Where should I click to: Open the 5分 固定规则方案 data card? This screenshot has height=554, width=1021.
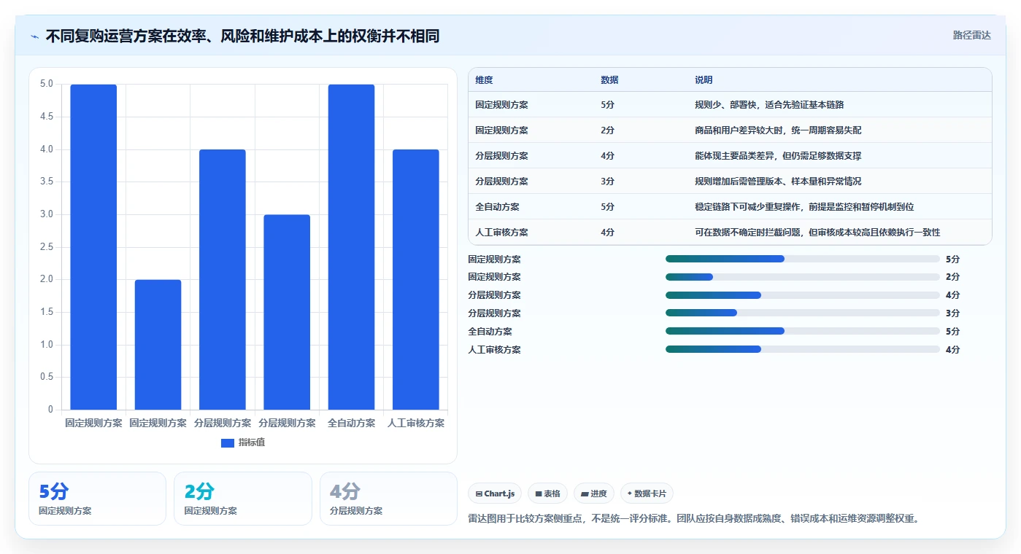pyautogui.click(x=97, y=499)
